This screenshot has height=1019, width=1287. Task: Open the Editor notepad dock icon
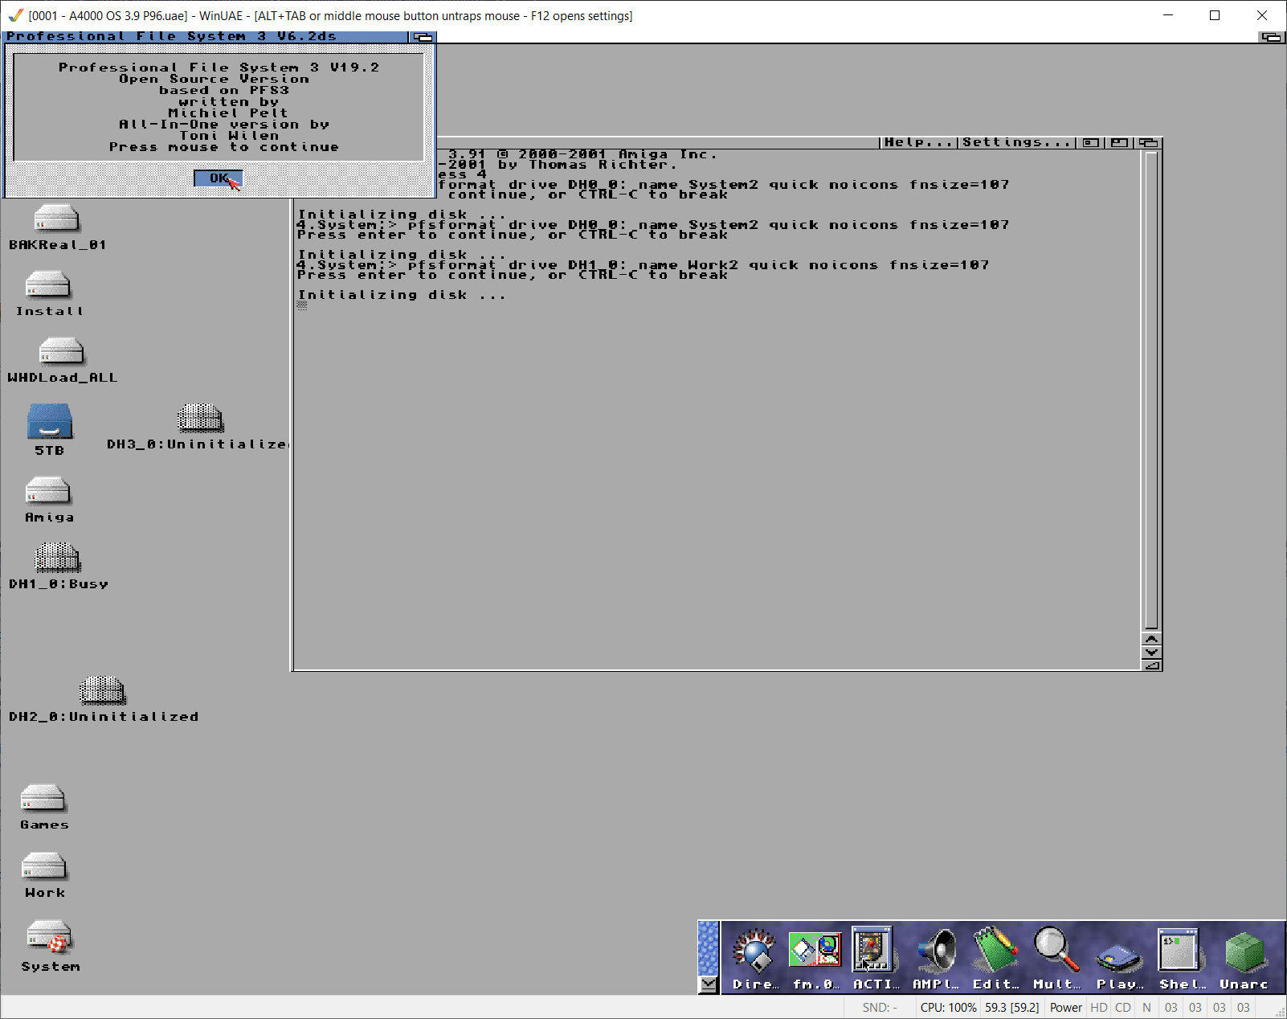(995, 957)
